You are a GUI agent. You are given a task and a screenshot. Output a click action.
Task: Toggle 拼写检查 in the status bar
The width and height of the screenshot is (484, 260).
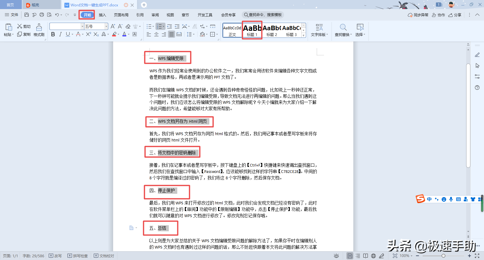click(78, 256)
